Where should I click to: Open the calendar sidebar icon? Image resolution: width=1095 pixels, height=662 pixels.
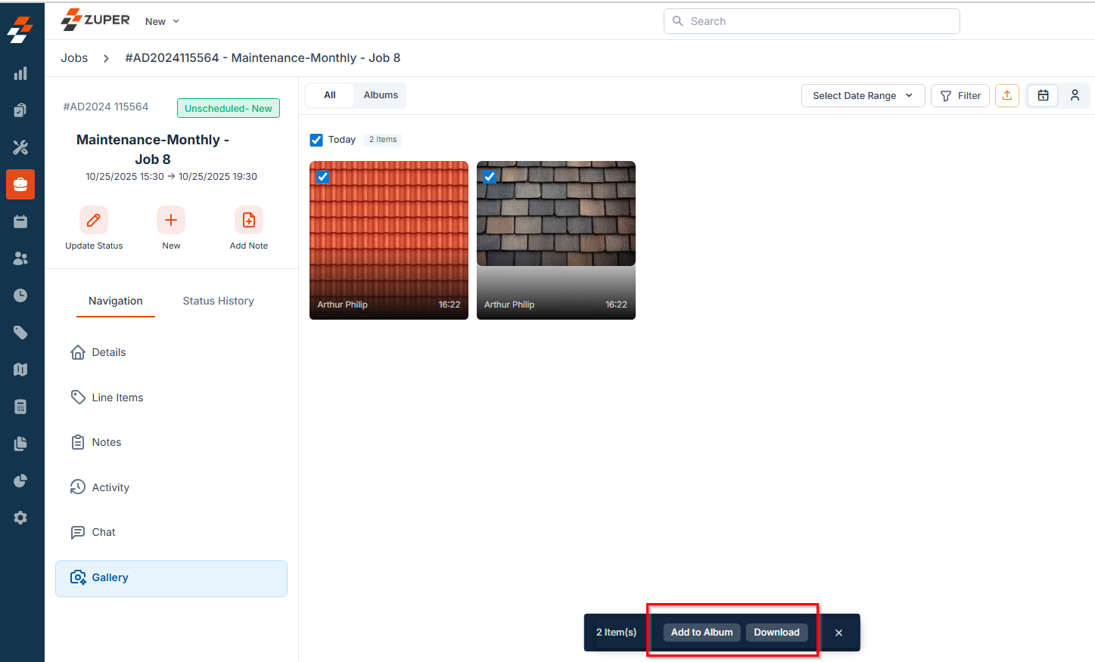pos(20,221)
